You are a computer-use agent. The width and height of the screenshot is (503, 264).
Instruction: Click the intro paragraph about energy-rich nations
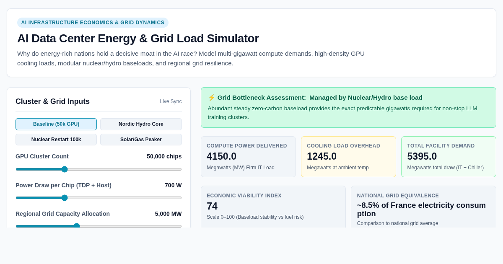[191, 58]
